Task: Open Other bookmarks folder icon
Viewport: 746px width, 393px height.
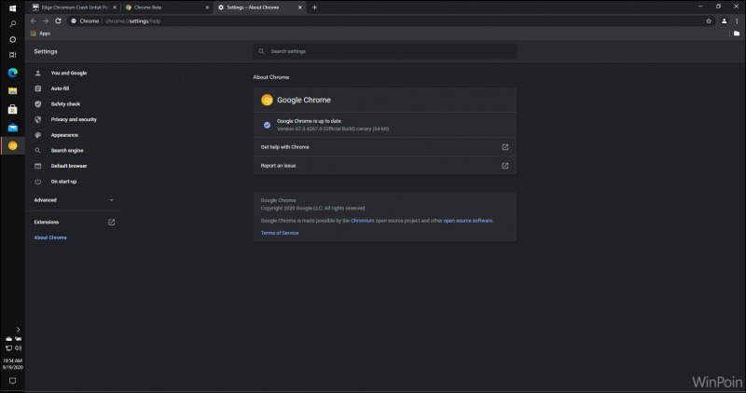Action: (737, 34)
